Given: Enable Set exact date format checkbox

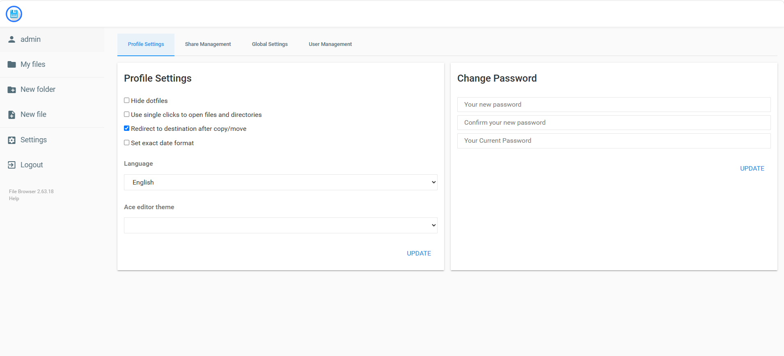Looking at the screenshot, I should click(127, 143).
